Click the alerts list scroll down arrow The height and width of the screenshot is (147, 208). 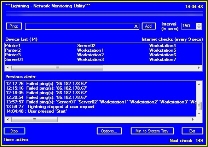click(199, 114)
